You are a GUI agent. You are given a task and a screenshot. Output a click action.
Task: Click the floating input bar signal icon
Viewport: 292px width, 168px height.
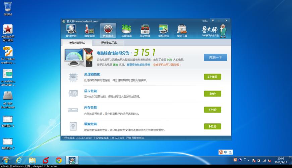[230, 152]
